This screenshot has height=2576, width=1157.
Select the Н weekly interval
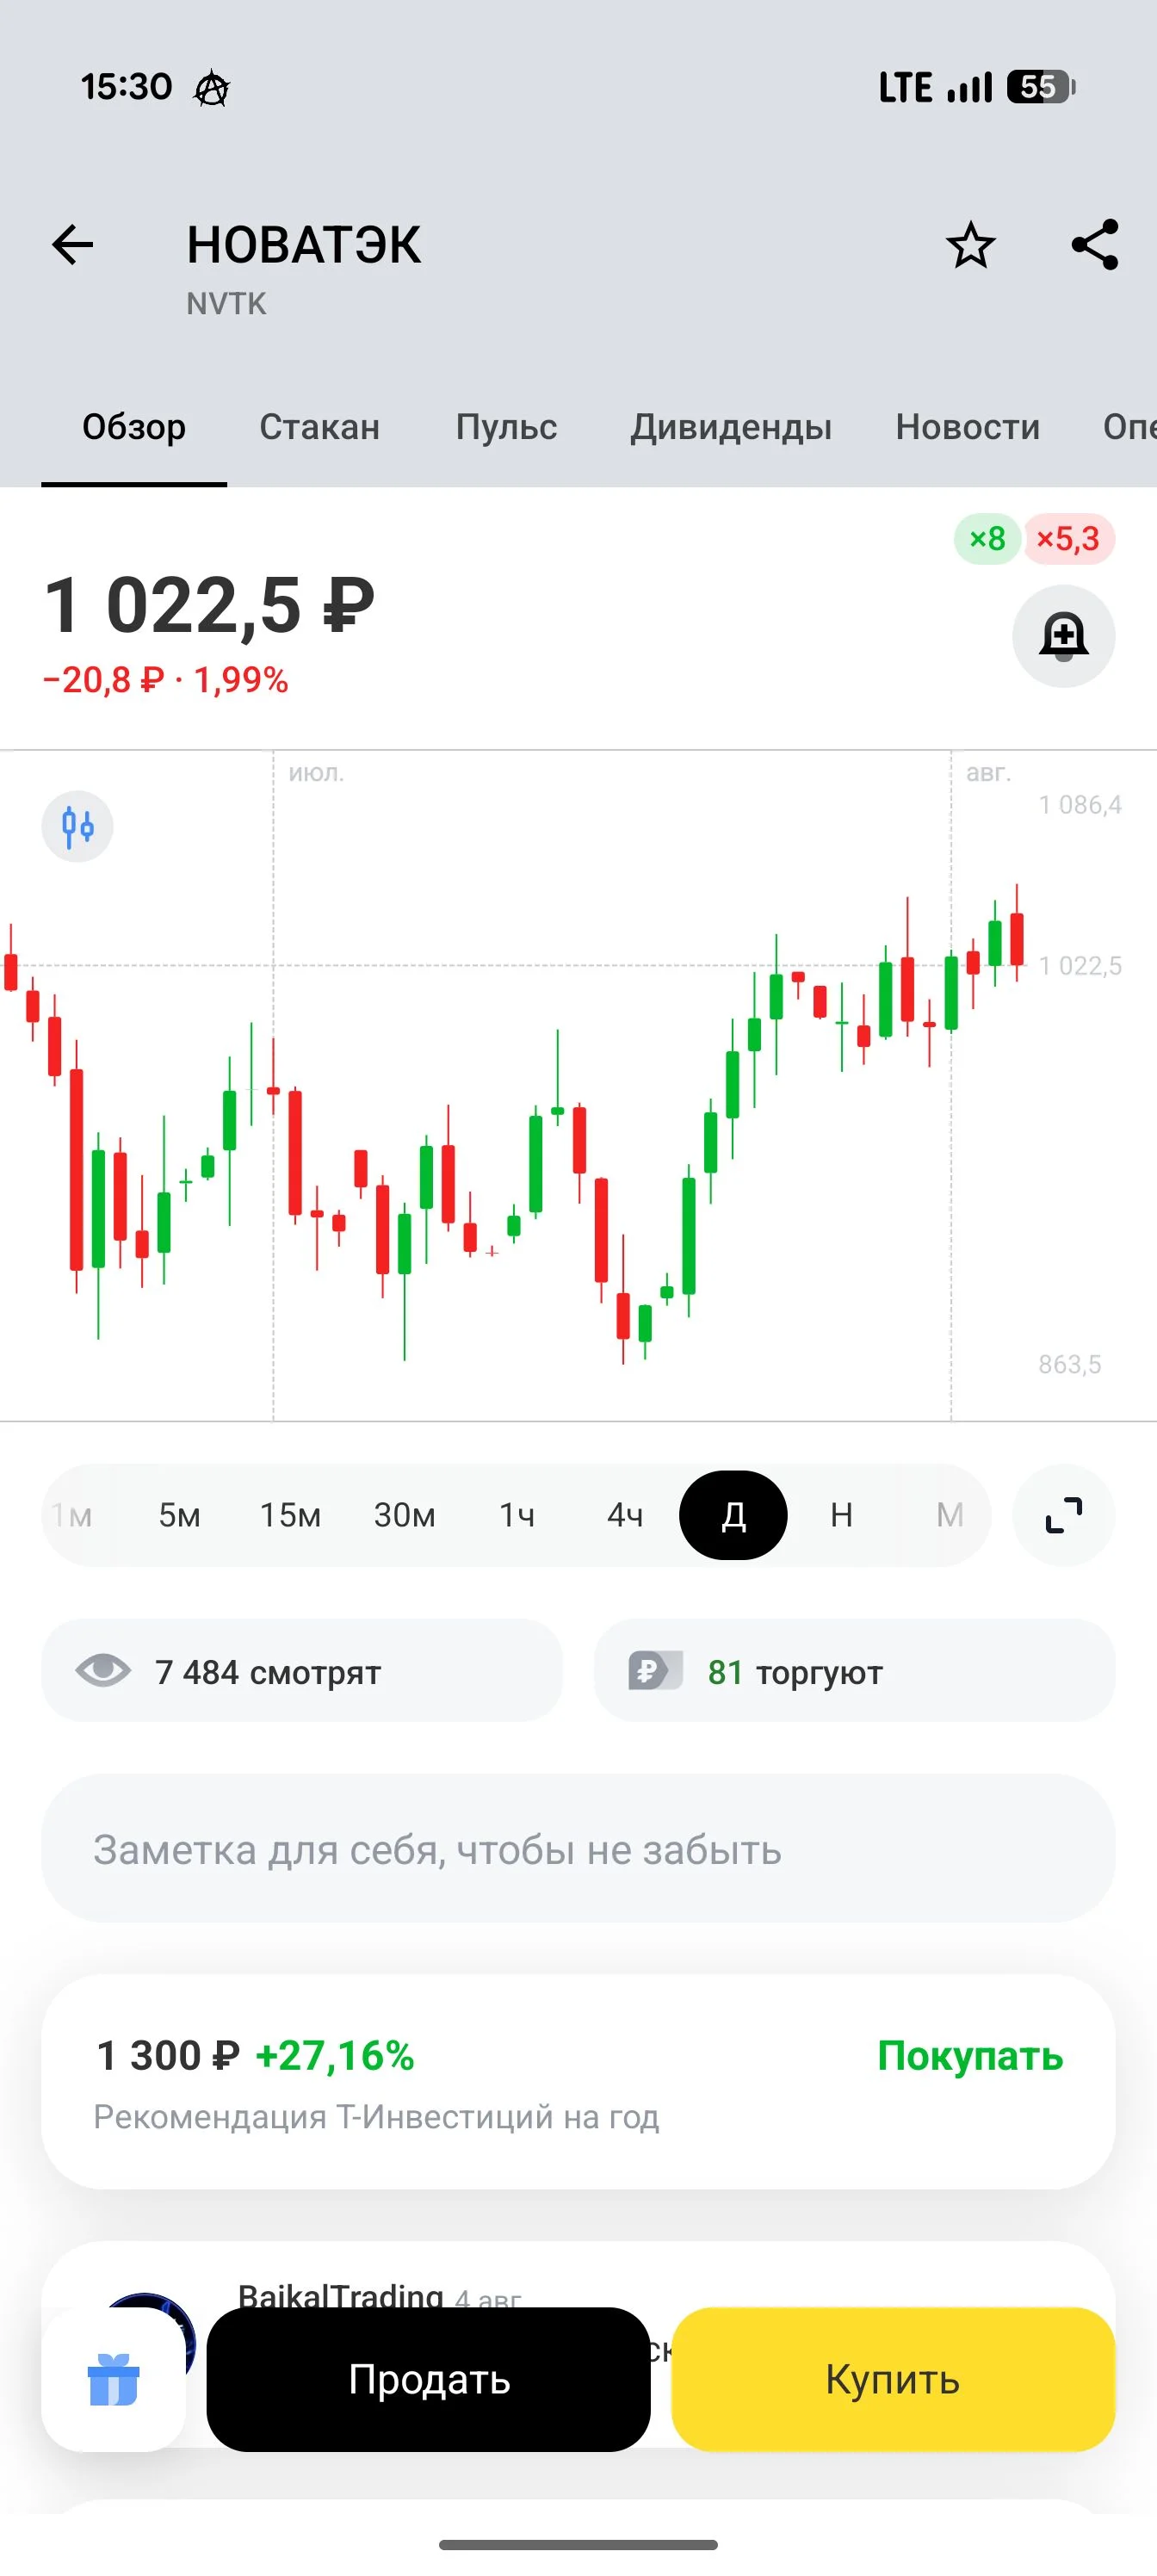point(841,1515)
